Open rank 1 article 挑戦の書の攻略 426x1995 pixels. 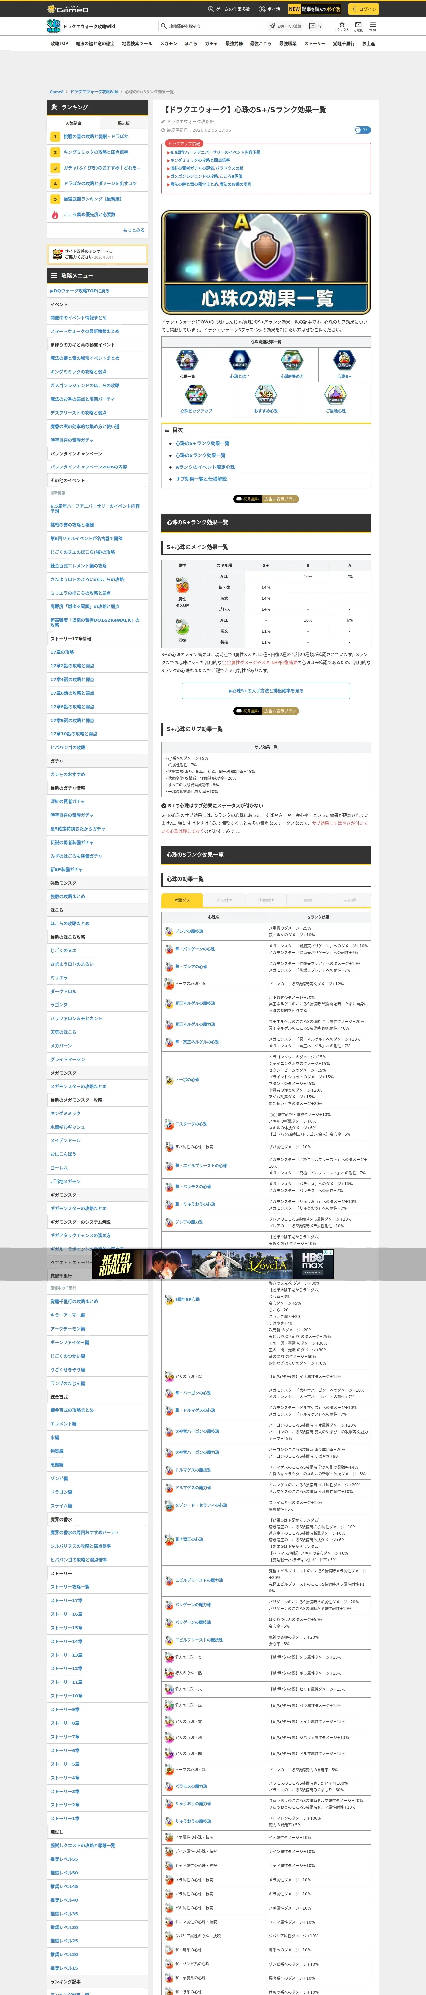pyautogui.click(x=96, y=136)
